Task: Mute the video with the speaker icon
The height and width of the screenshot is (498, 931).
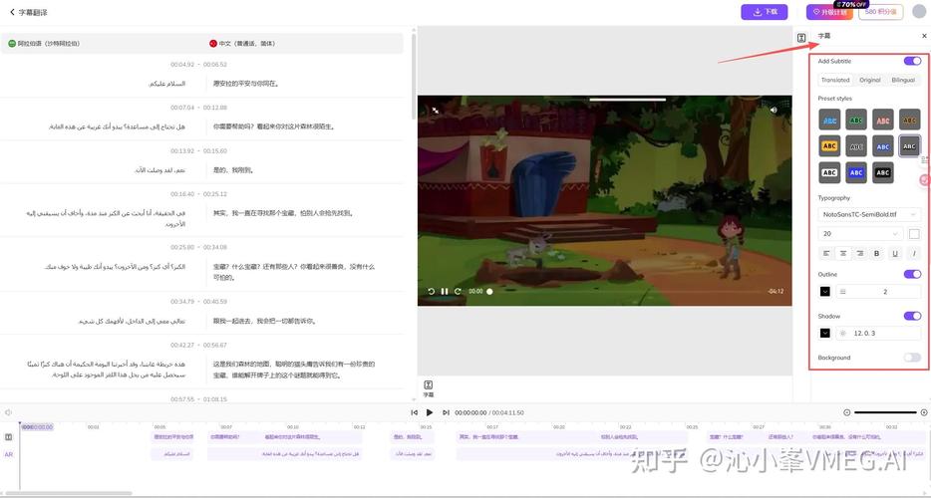Action: (x=774, y=110)
